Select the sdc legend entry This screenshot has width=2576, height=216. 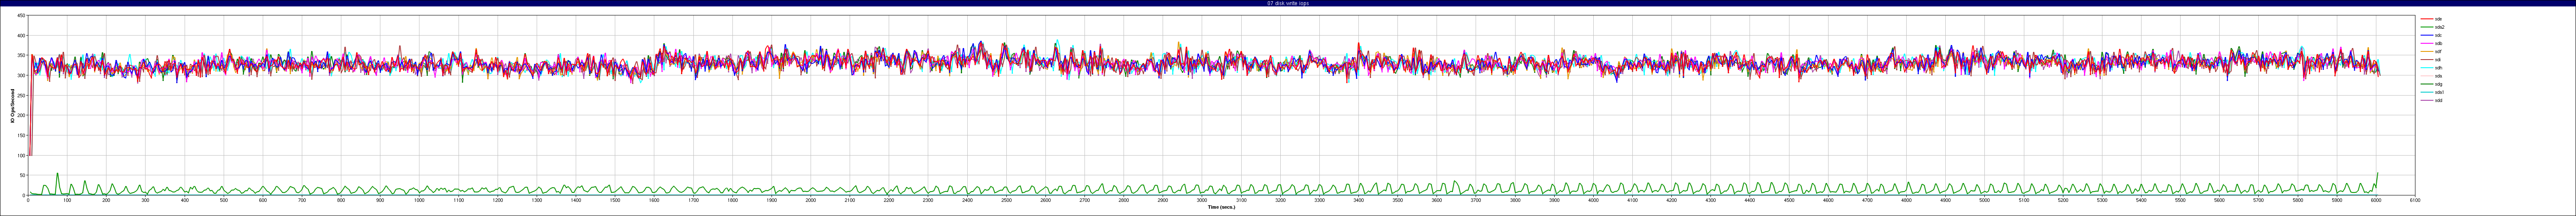(x=2430, y=35)
